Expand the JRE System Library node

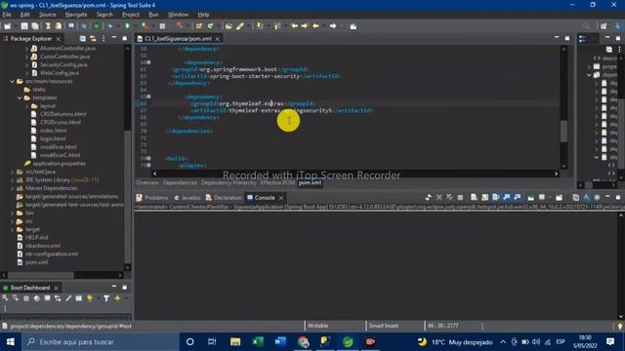(13, 179)
